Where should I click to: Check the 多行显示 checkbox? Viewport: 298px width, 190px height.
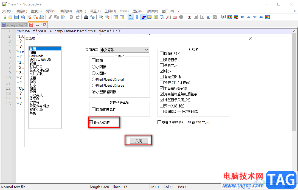[x=162, y=59]
